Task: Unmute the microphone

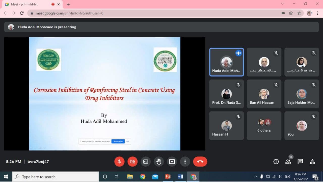Action: coord(119,162)
